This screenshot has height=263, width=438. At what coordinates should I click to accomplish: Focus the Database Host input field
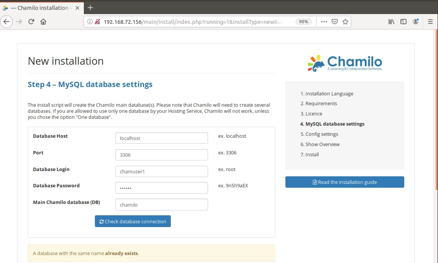pyautogui.click(x=161, y=138)
